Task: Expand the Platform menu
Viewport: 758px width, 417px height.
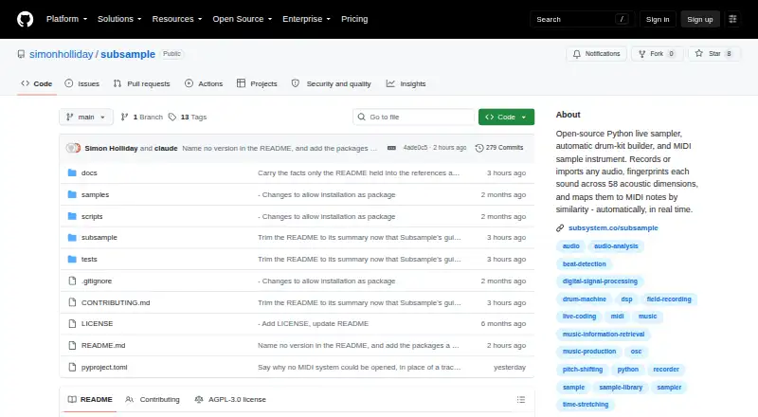Action: pyautogui.click(x=66, y=19)
